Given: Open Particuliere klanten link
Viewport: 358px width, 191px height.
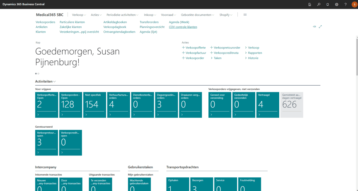Looking at the screenshot, I should (72, 22).
